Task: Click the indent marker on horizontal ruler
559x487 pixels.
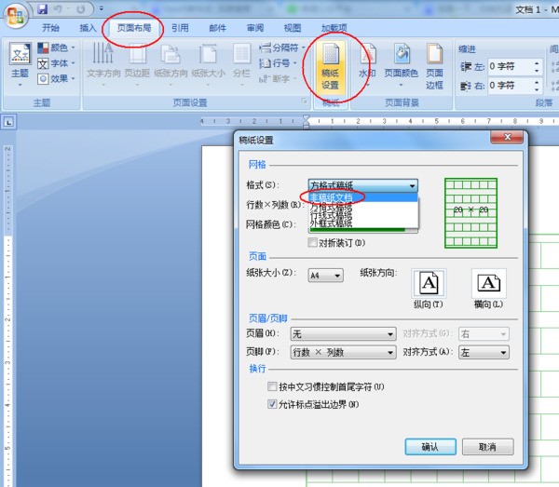Action: [307, 121]
